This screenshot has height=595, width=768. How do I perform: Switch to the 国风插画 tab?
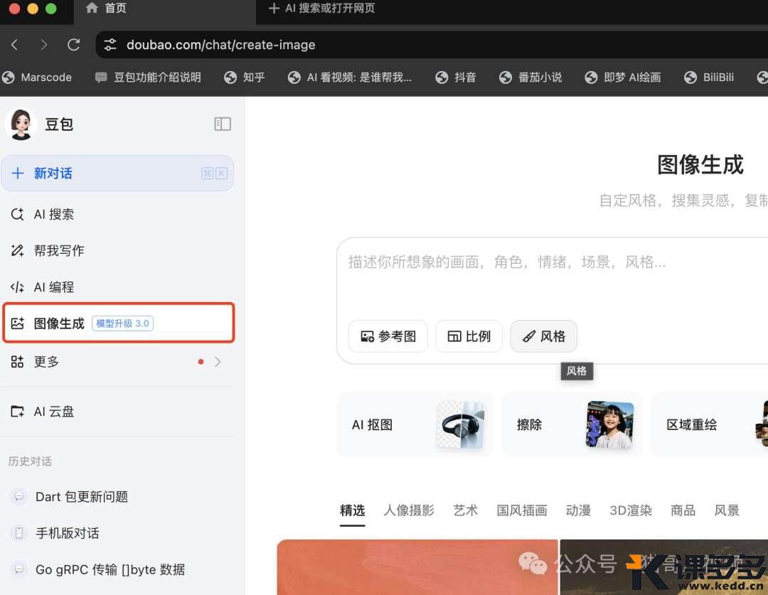pyautogui.click(x=522, y=510)
